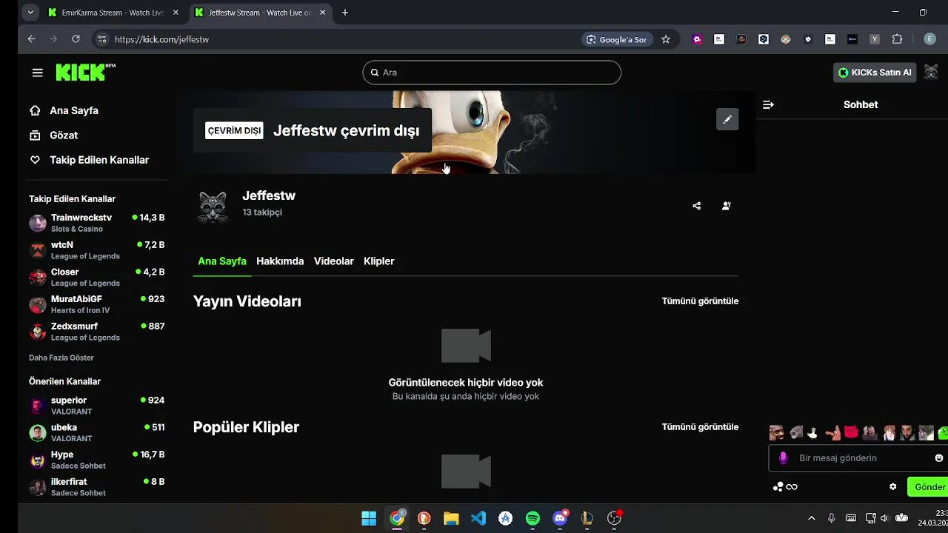Open the recommended channel superior
948x533 pixels.
coord(97,406)
